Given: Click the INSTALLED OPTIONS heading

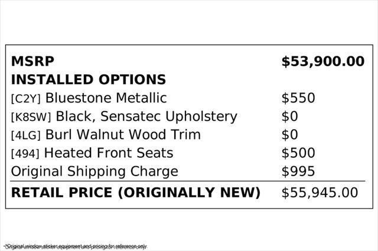Looking at the screenshot, I should (89, 80).
